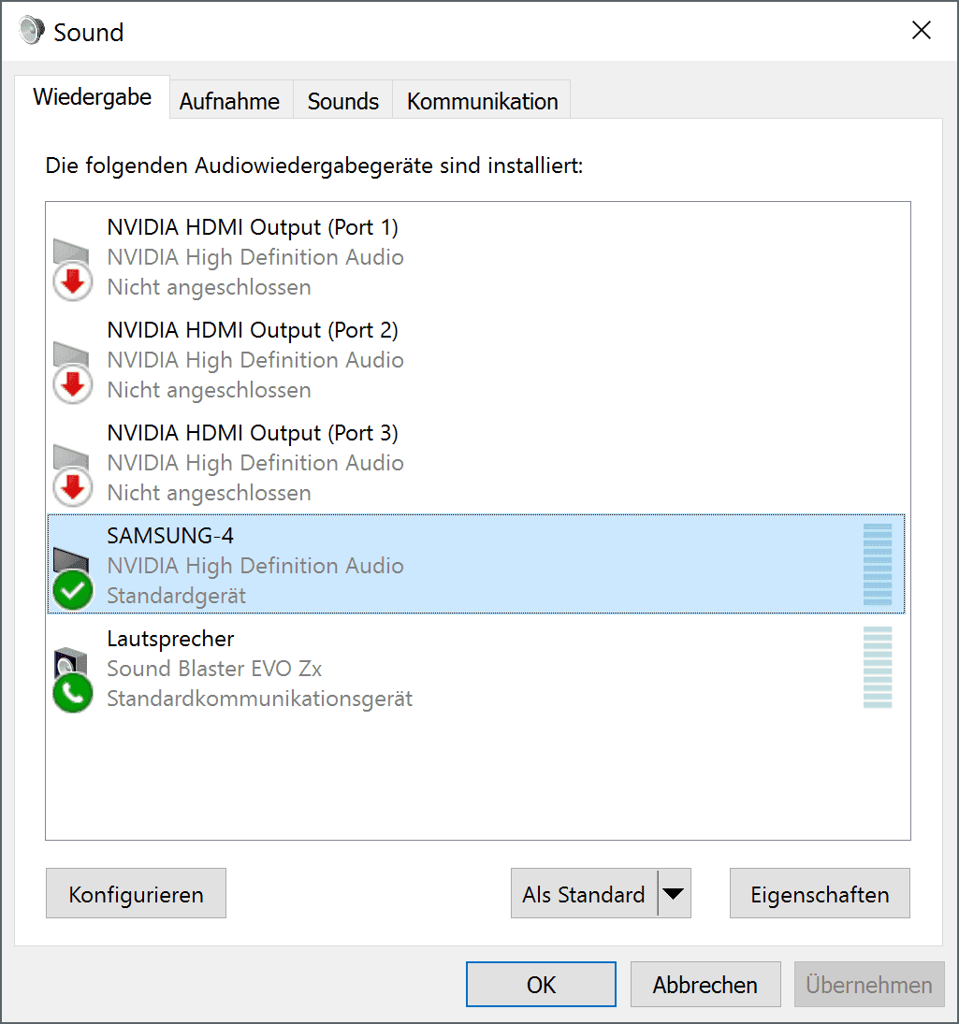Click the red arrow icon for HDMI Port 2
Image resolution: width=959 pixels, height=1024 pixels.
(73, 384)
